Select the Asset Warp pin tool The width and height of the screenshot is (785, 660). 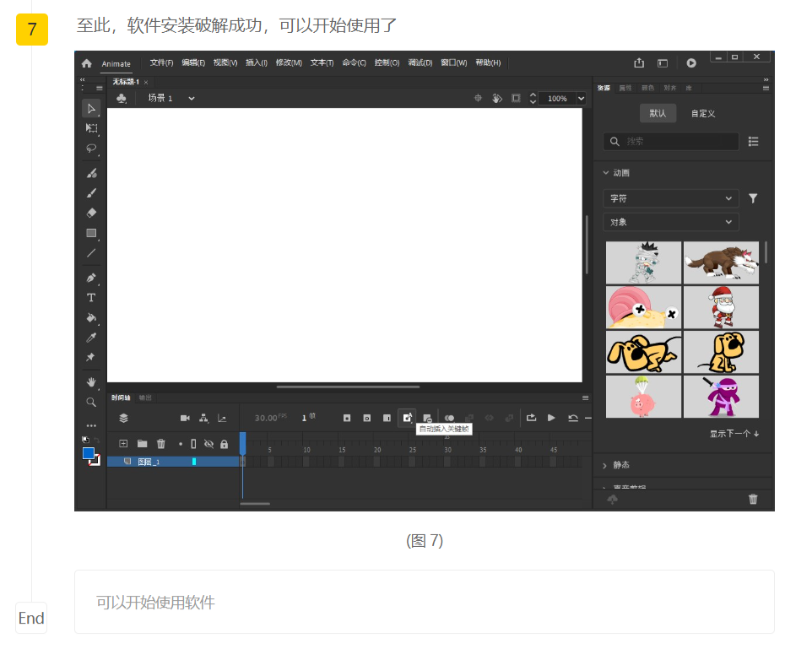coord(90,357)
